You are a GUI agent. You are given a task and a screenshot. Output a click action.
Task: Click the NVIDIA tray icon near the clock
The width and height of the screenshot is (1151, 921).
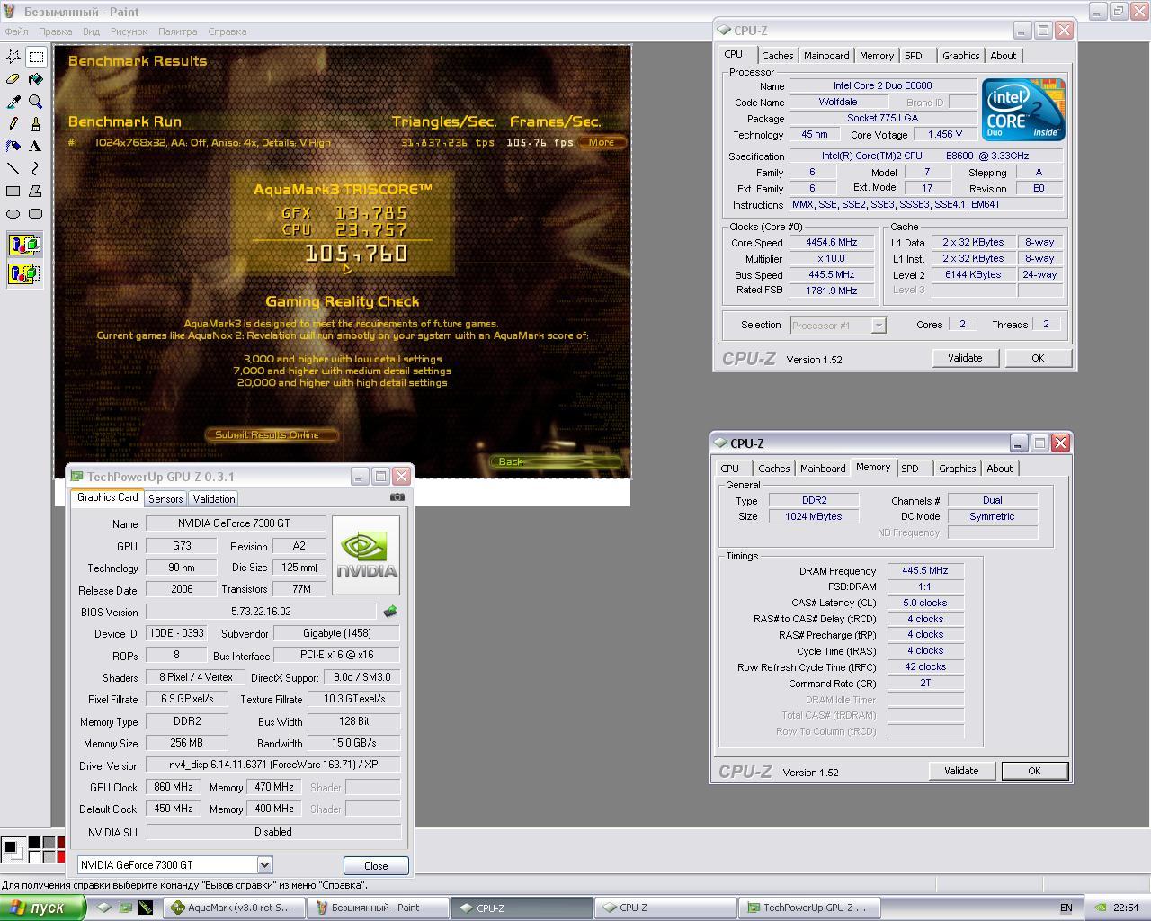pos(1101,908)
